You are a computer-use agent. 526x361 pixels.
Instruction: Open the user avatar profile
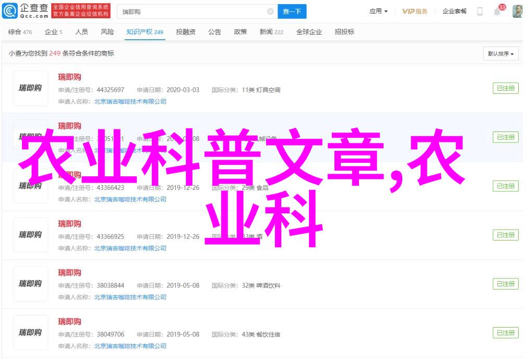coord(517,11)
